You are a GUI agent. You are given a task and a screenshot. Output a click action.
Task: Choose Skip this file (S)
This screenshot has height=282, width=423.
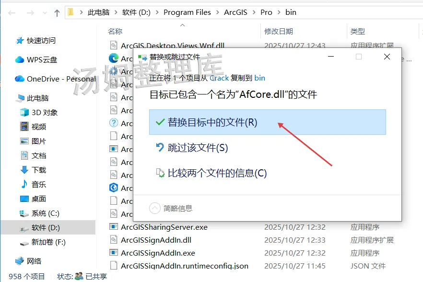tap(192, 148)
